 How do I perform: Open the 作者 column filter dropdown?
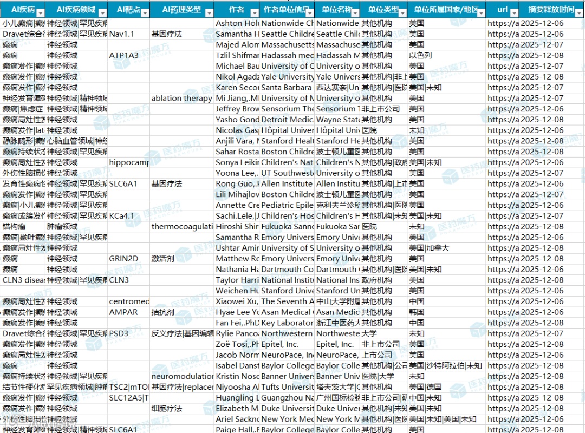pos(255,13)
